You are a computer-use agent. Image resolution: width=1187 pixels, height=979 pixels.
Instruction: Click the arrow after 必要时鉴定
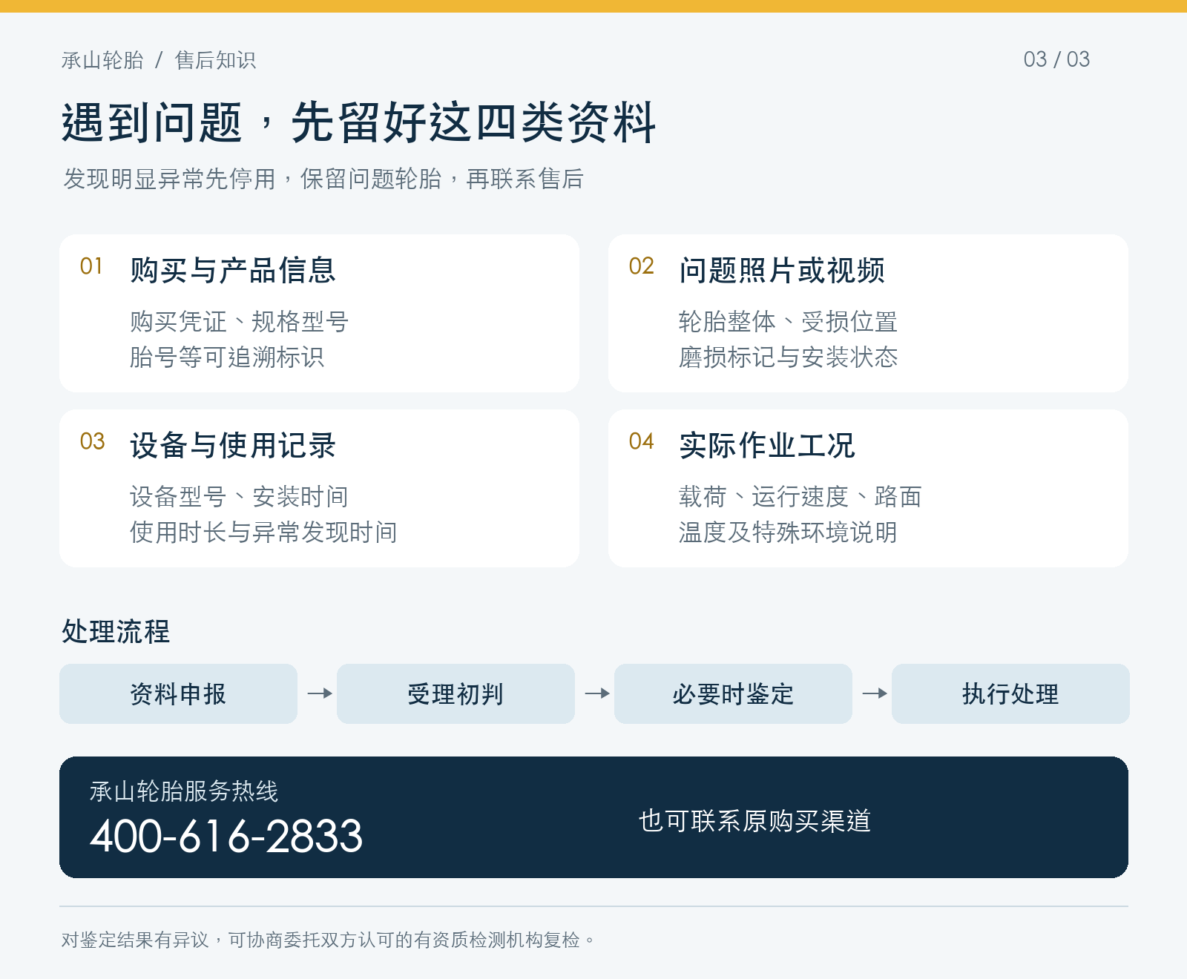coord(875,693)
